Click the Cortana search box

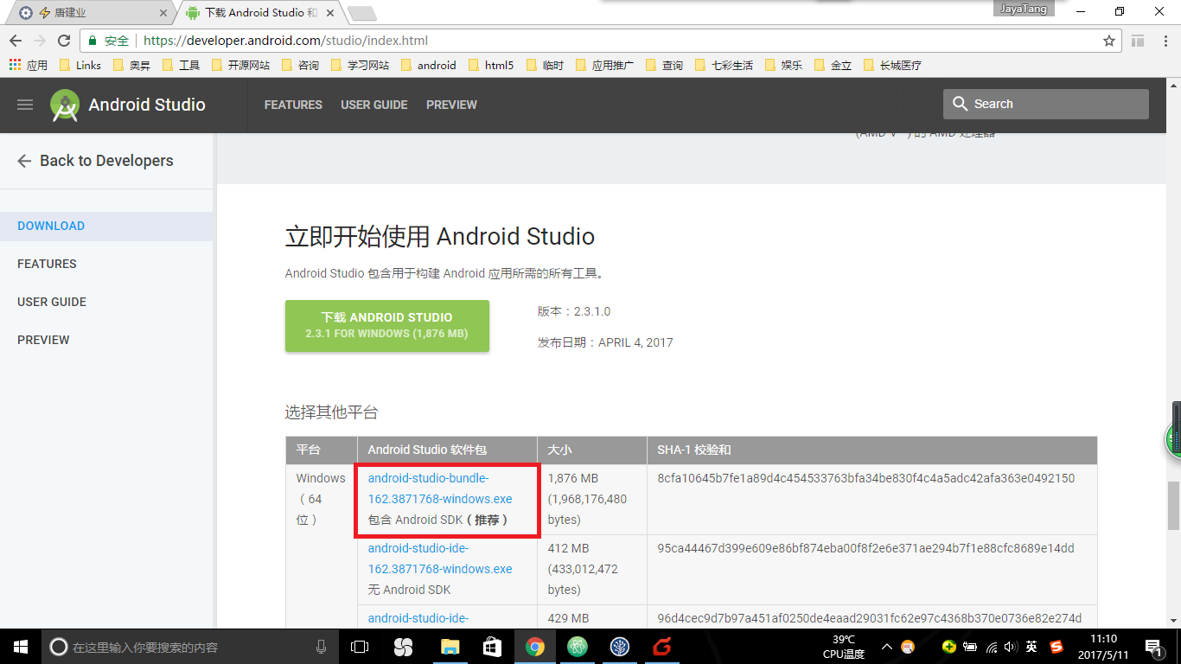[190, 647]
